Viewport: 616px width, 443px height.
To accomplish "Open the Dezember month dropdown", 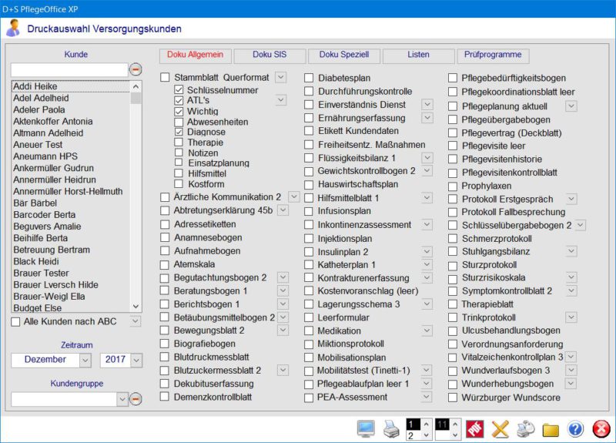I will [85, 360].
